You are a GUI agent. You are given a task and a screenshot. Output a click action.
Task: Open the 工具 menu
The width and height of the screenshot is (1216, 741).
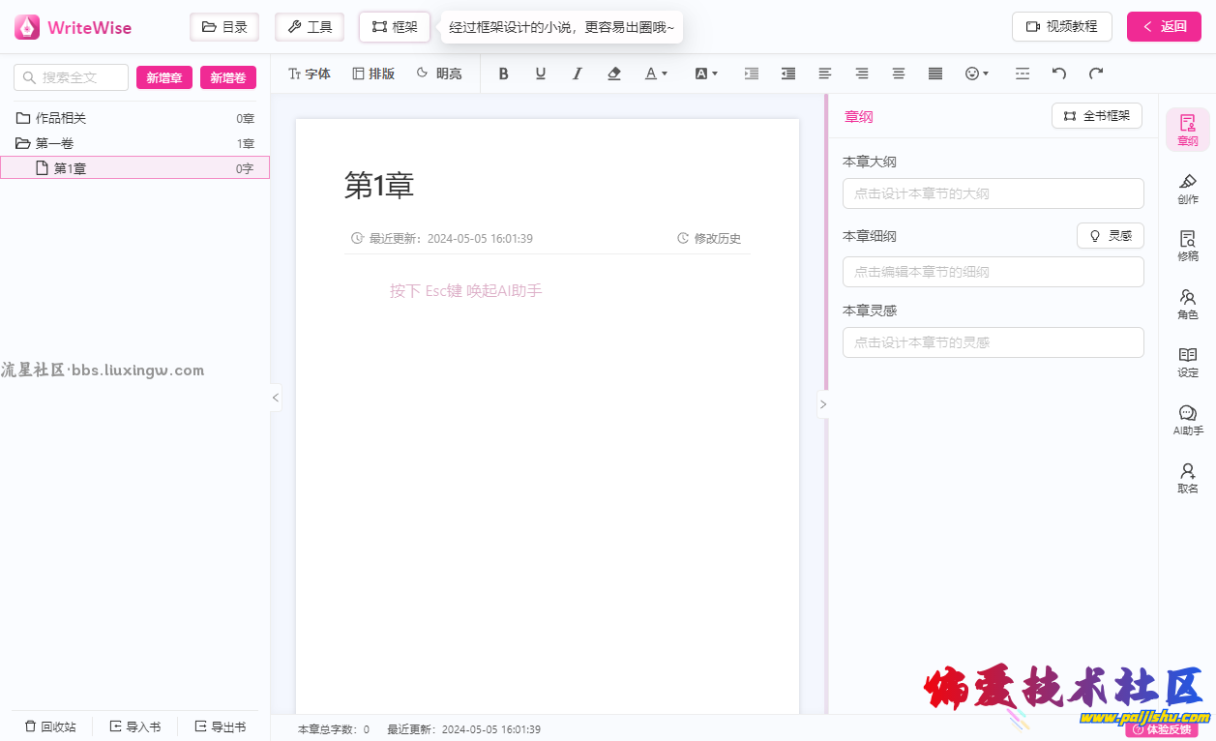coord(310,27)
